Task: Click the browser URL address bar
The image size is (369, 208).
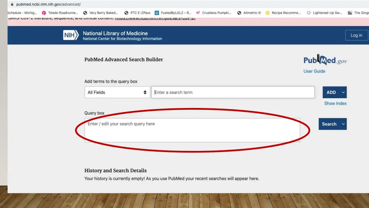Action: [x=188, y=4]
